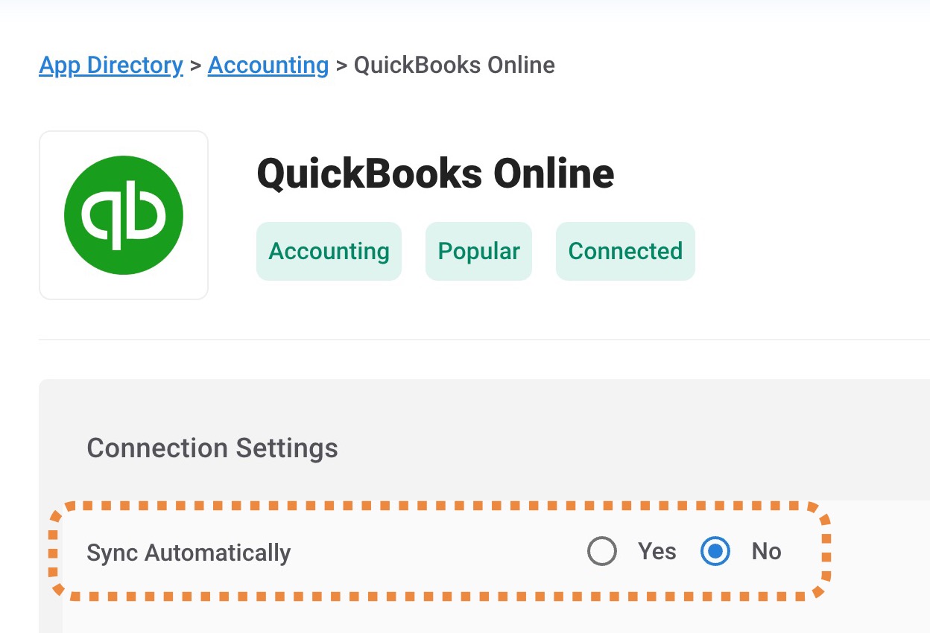Click the empty space in Sync Automatically row
This screenshot has height=633, width=930.
pos(438,552)
